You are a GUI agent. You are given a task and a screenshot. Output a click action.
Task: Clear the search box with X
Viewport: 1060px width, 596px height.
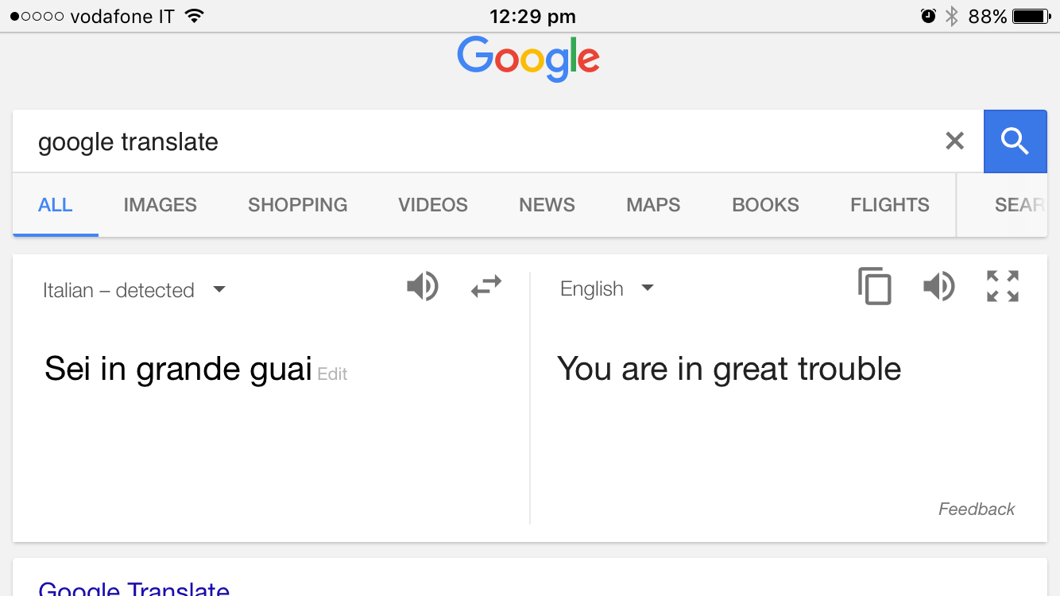(x=954, y=141)
